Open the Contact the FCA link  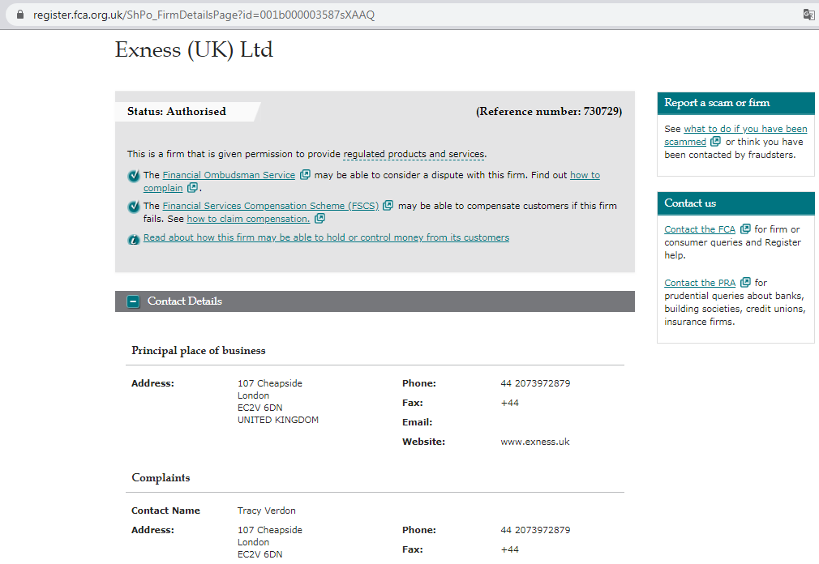tap(699, 229)
